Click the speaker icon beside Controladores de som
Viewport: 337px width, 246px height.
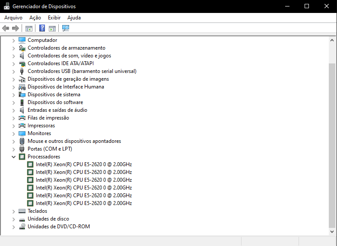[22, 56]
